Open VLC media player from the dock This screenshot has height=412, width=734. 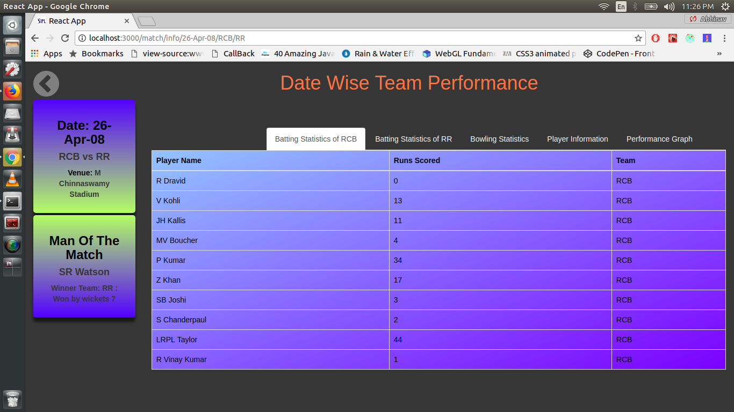12,179
